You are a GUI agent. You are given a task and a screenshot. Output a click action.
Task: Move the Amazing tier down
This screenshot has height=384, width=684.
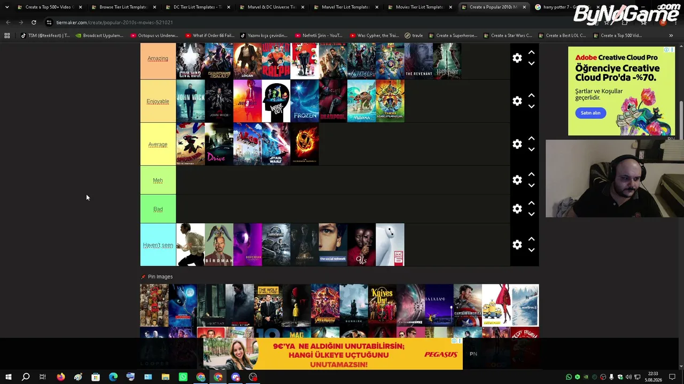click(x=531, y=63)
